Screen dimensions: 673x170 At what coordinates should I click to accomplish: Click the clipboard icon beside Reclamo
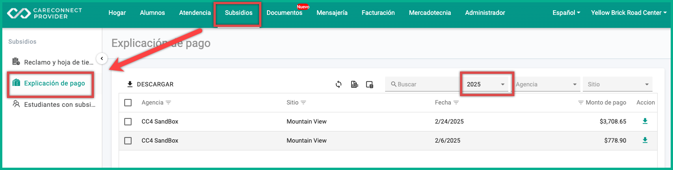point(16,61)
